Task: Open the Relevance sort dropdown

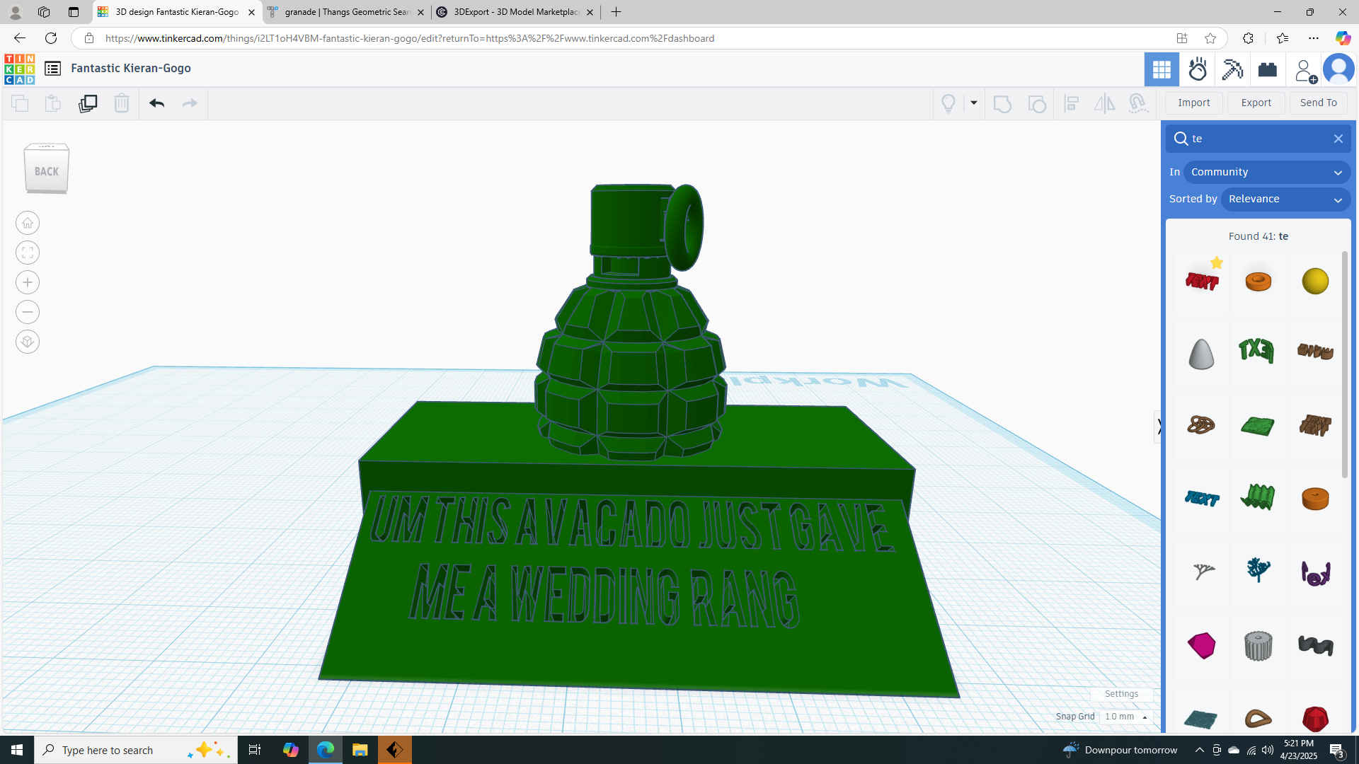Action: [1285, 199]
